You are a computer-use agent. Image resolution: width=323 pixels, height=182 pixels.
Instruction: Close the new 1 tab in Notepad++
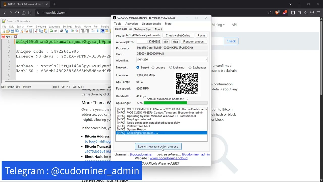[x=15, y=37]
